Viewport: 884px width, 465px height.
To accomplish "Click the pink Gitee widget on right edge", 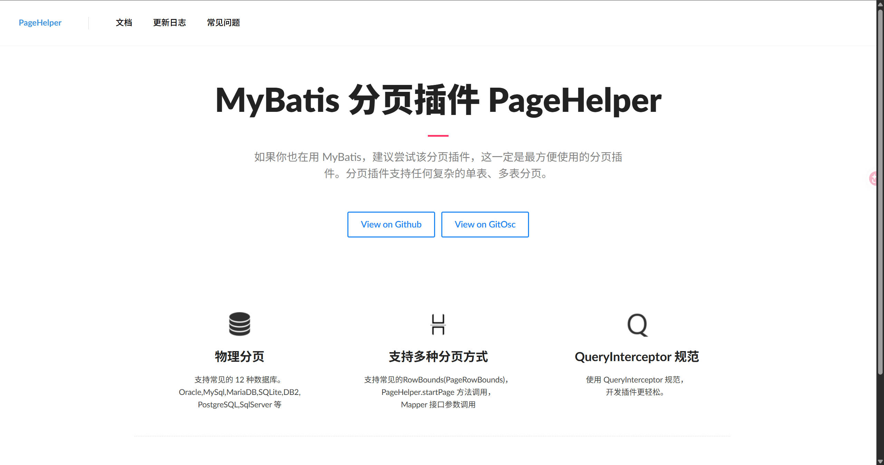I will [874, 179].
